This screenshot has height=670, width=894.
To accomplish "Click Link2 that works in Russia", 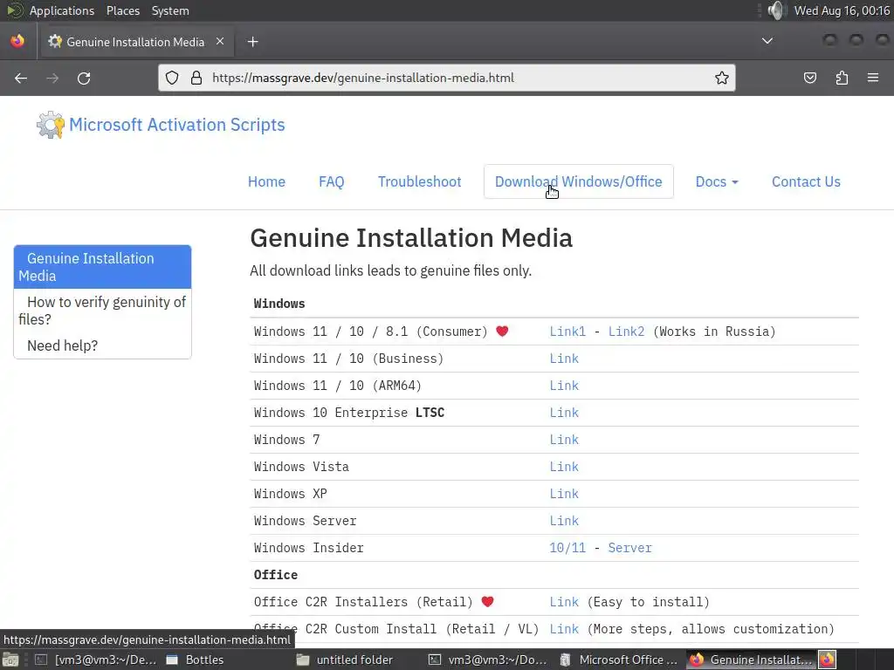I will tap(626, 332).
